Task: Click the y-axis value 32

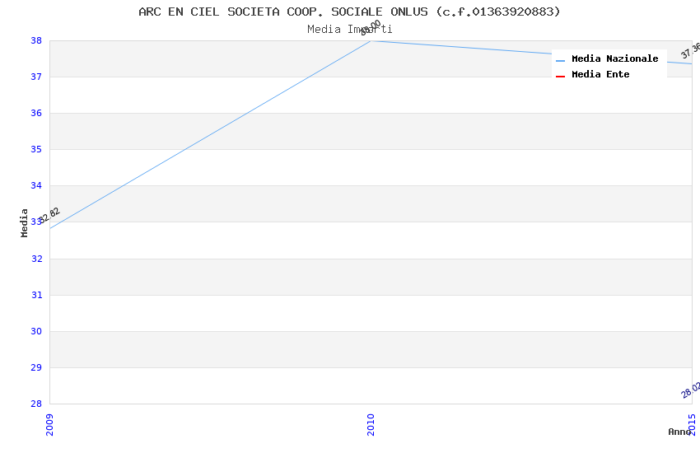Action: [x=36, y=259]
